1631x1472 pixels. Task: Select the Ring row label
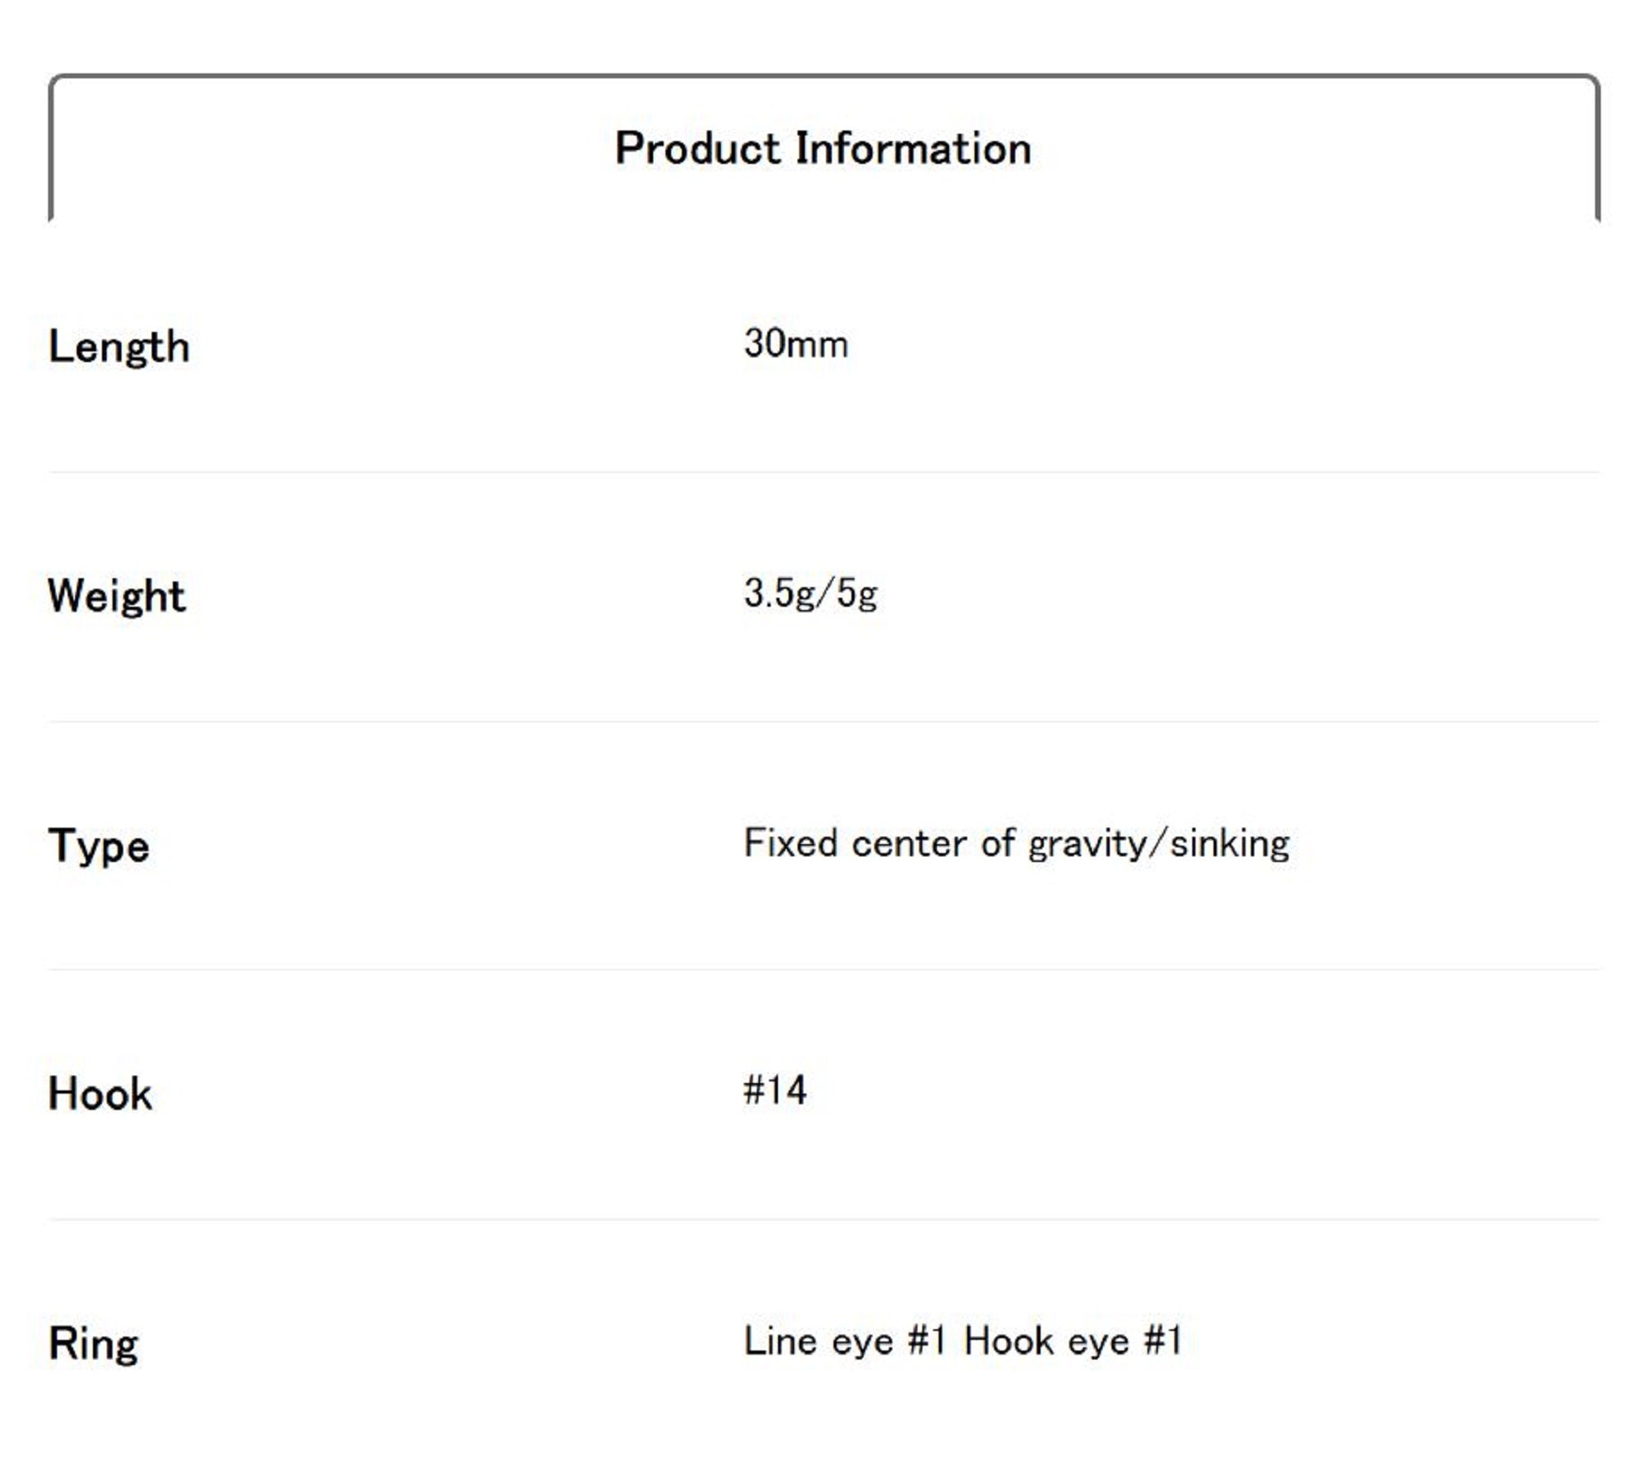[x=94, y=1344]
